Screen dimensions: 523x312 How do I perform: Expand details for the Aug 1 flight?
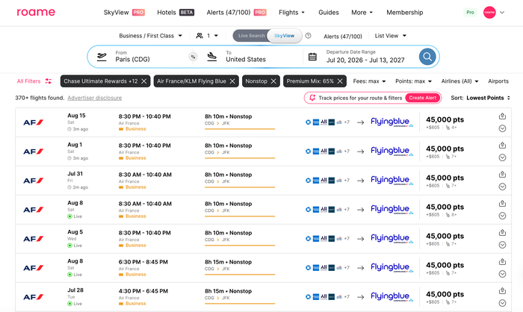pos(502,157)
